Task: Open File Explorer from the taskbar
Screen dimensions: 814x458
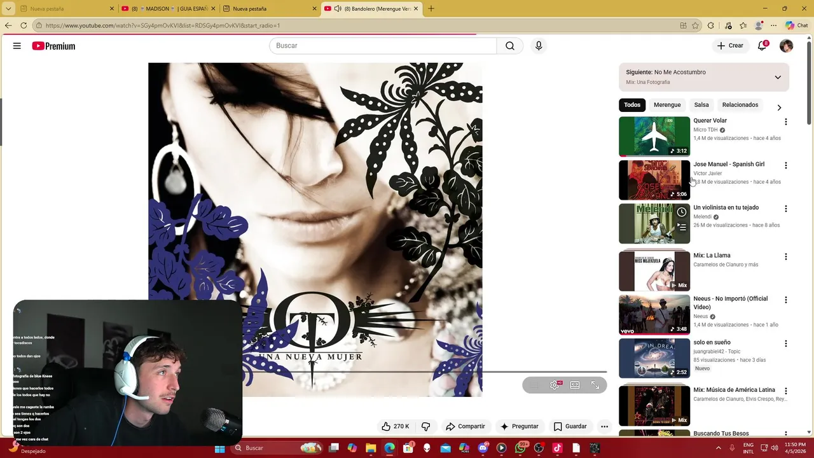Action: pyautogui.click(x=371, y=448)
